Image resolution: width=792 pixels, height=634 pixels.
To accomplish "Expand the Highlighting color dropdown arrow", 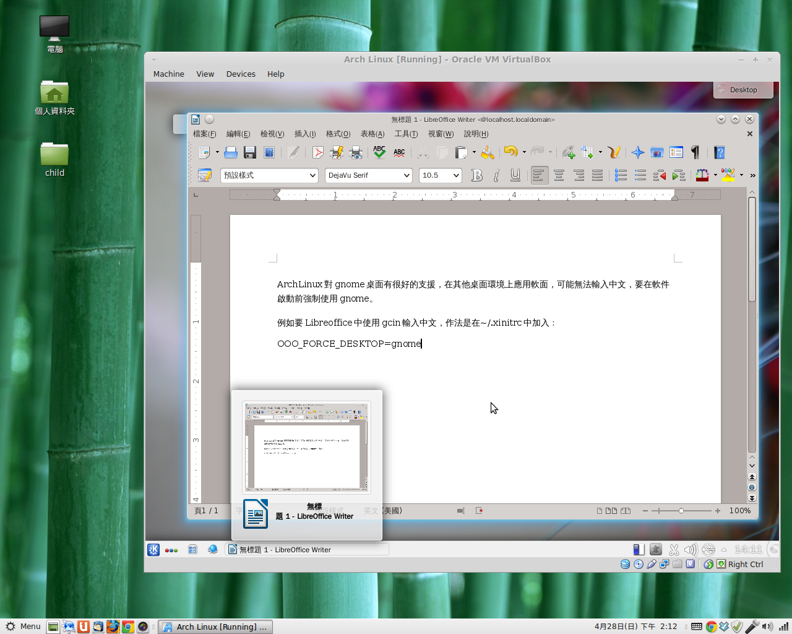I will (741, 176).
